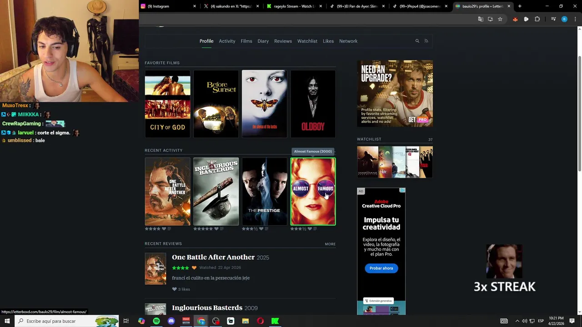Open One Battle After Another review title
The image size is (582, 327).
pyautogui.click(x=213, y=257)
